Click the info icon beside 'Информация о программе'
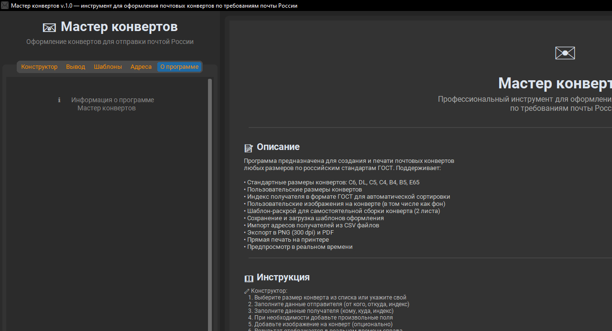The image size is (612, 331). 59,100
